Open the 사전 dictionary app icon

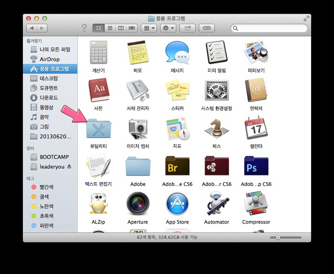tap(98, 90)
